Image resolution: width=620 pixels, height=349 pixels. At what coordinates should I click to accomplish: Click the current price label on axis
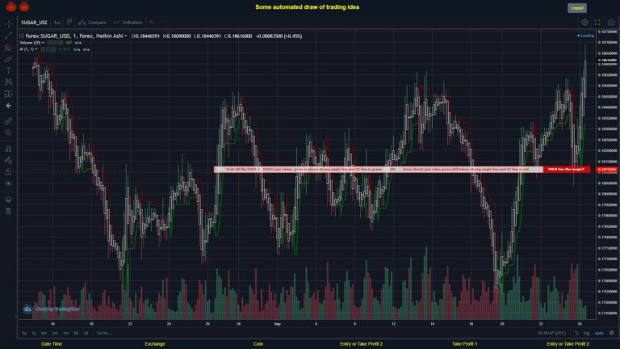tap(607, 60)
